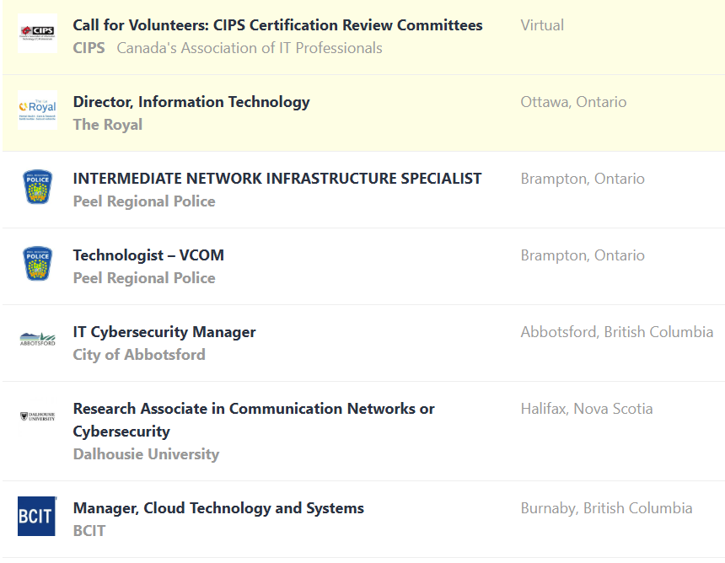Click the City of Abbotsford employer name
This screenshot has height=563, width=725.
(139, 355)
